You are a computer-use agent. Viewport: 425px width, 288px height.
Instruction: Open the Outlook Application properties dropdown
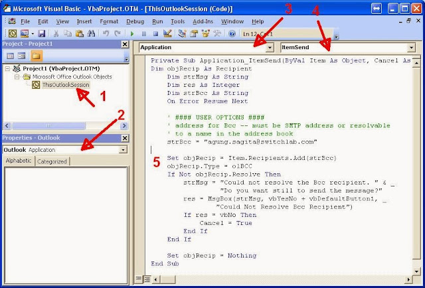(123, 150)
